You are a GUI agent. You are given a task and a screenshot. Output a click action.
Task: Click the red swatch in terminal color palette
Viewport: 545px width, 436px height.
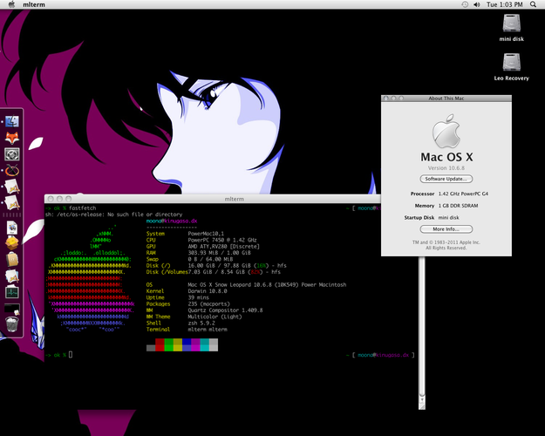pos(160,344)
